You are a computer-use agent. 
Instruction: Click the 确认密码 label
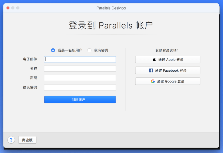tap(31, 87)
